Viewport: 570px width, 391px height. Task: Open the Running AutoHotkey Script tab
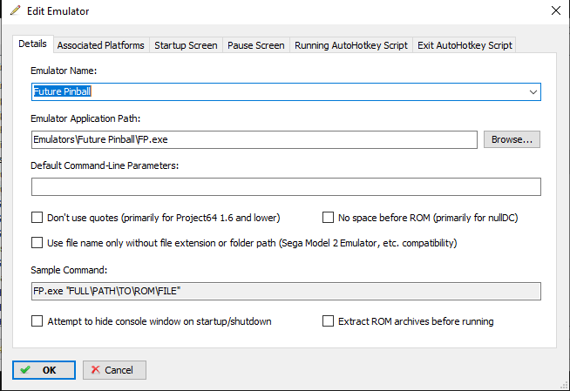[351, 45]
